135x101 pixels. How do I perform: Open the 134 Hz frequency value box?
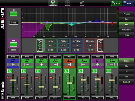pos(50,41)
